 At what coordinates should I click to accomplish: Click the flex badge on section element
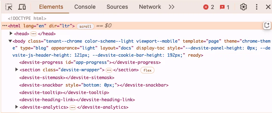[147, 70]
